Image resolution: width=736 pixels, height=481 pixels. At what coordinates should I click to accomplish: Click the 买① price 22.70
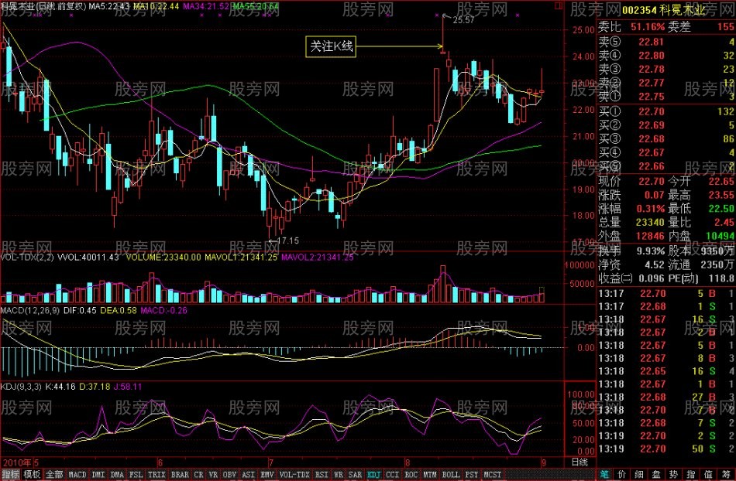651,111
